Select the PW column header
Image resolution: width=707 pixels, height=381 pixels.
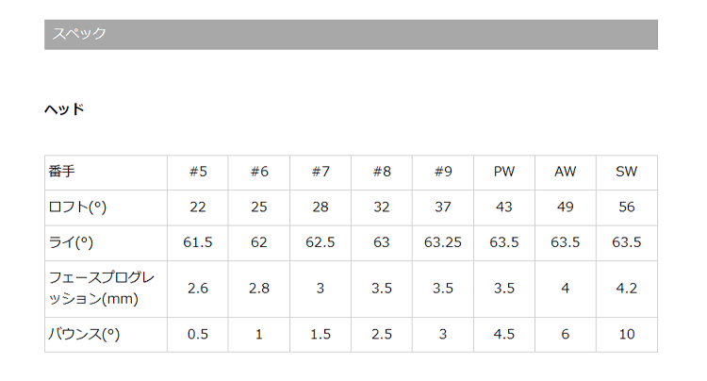coord(504,172)
